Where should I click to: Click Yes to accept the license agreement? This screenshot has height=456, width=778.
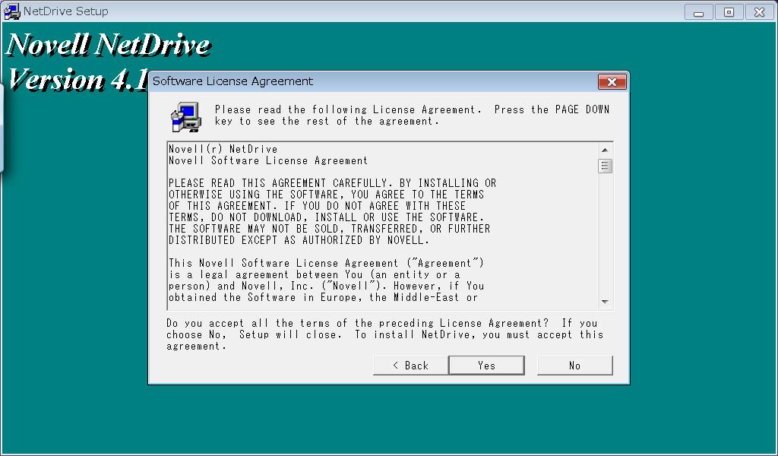486,366
